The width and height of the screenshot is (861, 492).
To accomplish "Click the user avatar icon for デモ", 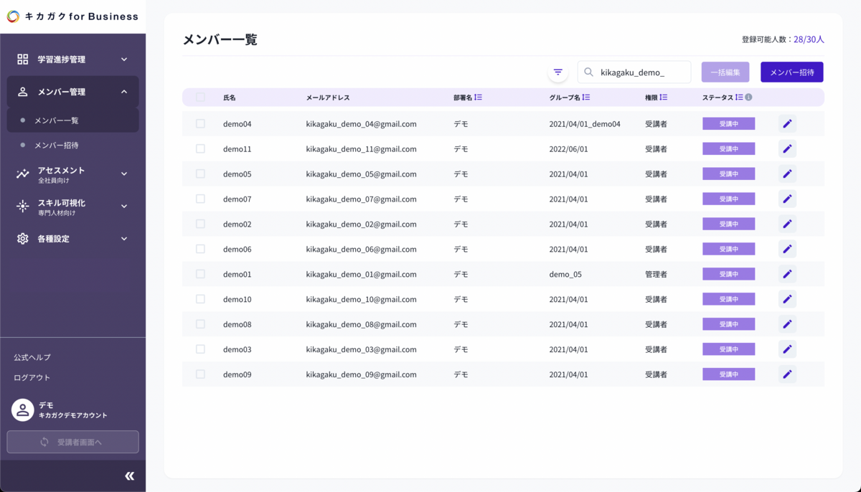I will (23, 410).
